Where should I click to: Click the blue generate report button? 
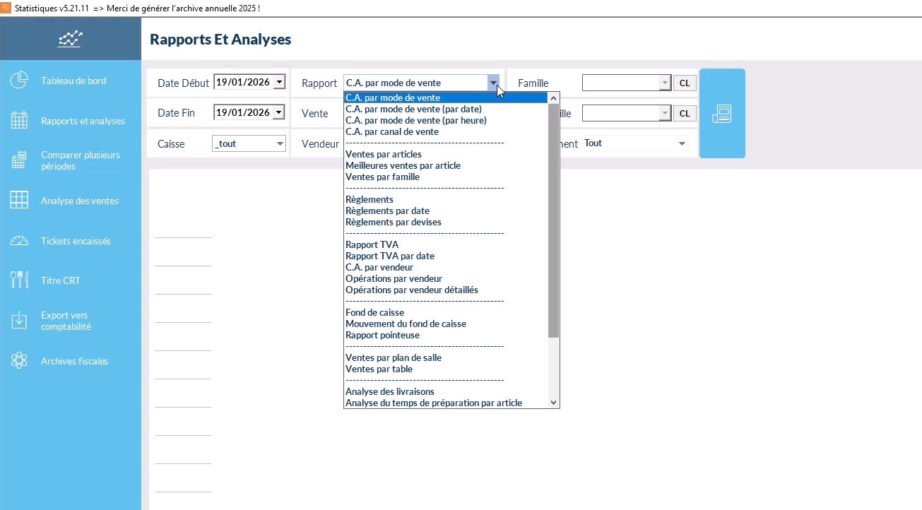click(x=722, y=113)
